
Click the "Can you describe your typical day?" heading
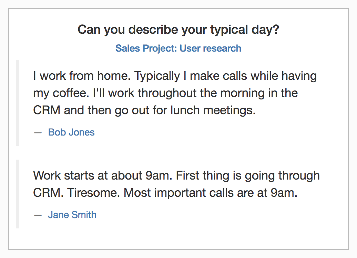(x=178, y=30)
